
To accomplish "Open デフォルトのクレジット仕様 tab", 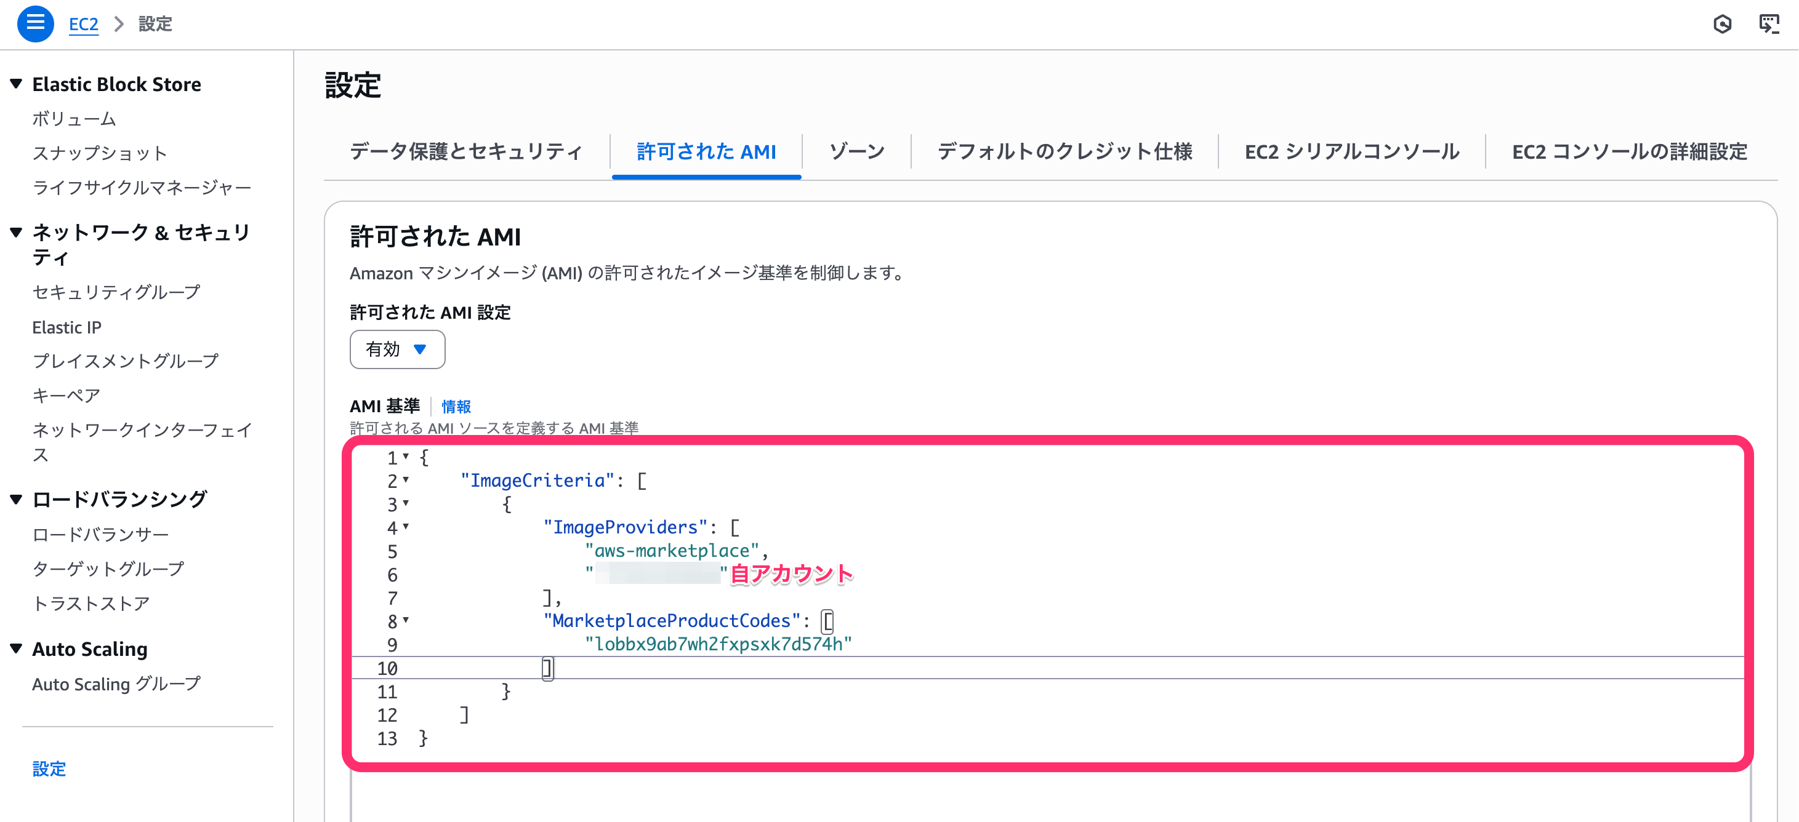I will pos(1065,151).
